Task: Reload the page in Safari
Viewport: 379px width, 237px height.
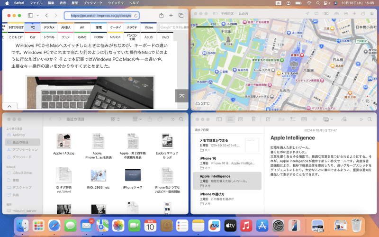Action: pyautogui.click(x=135, y=16)
